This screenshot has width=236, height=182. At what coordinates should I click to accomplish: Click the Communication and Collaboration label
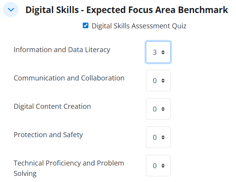pyautogui.click(x=69, y=78)
